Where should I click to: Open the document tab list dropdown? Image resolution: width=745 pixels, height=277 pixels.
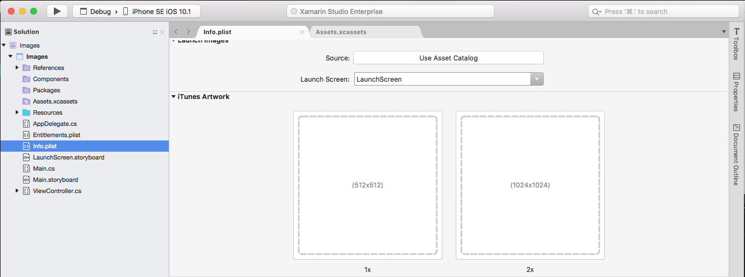coord(724,32)
